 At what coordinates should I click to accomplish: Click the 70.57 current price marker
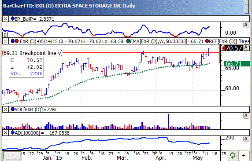pyautogui.click(x=233, y=48)
